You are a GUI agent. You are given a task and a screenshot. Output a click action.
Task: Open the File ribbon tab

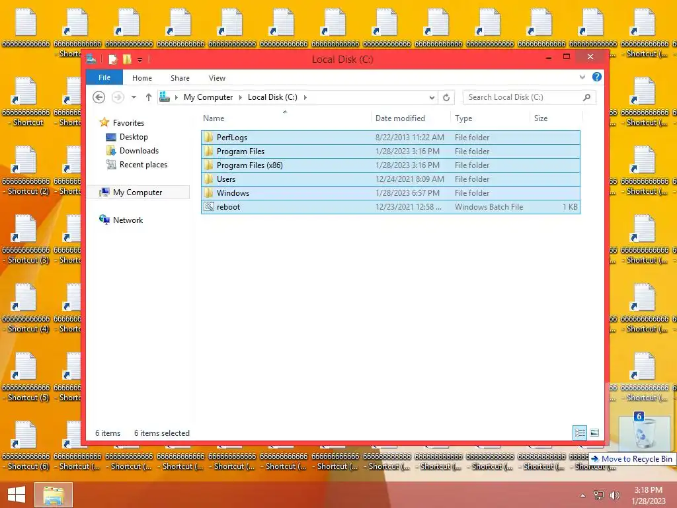[104, 78]
